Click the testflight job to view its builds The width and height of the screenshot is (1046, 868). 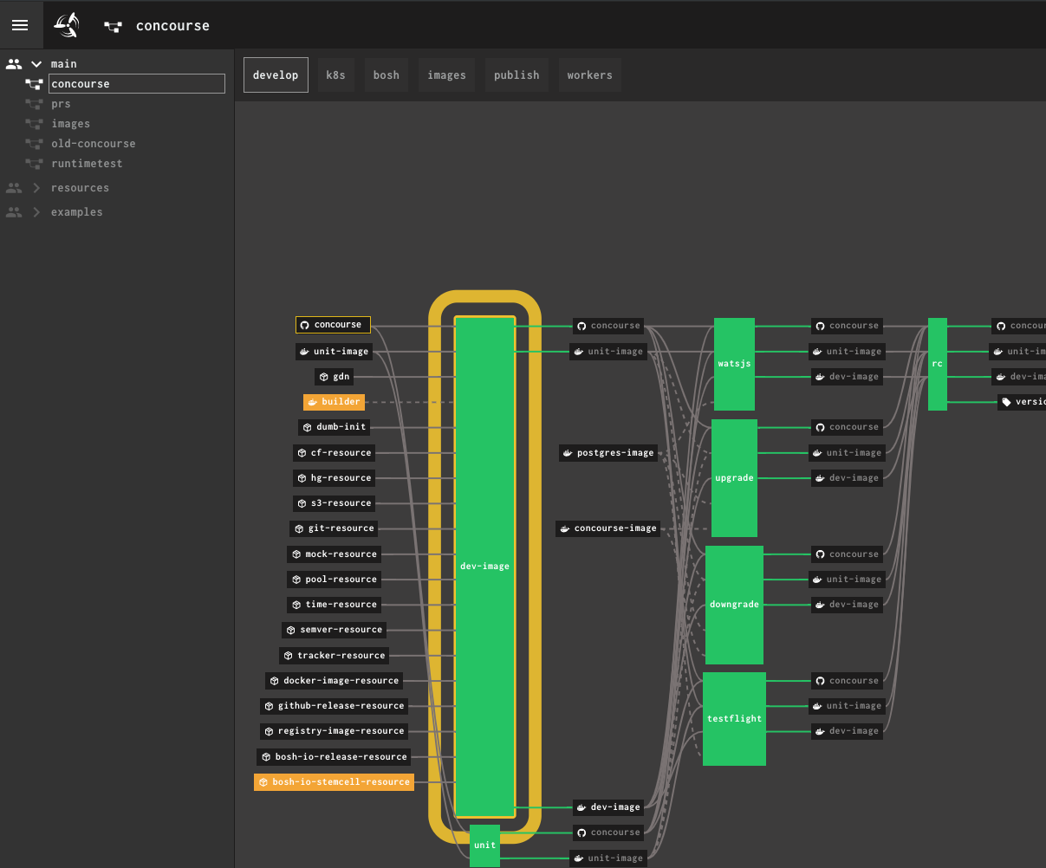coord(734,718)
